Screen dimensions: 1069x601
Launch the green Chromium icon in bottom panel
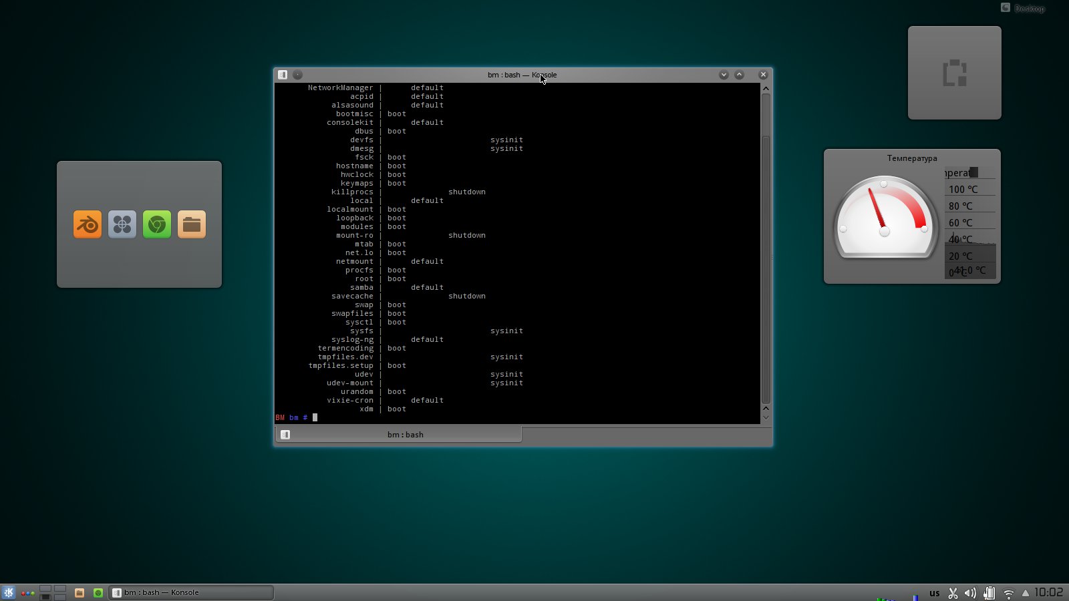[98, 593]
